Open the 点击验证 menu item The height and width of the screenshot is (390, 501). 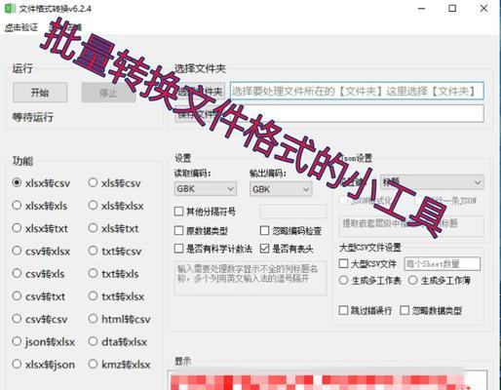point(21,27)
